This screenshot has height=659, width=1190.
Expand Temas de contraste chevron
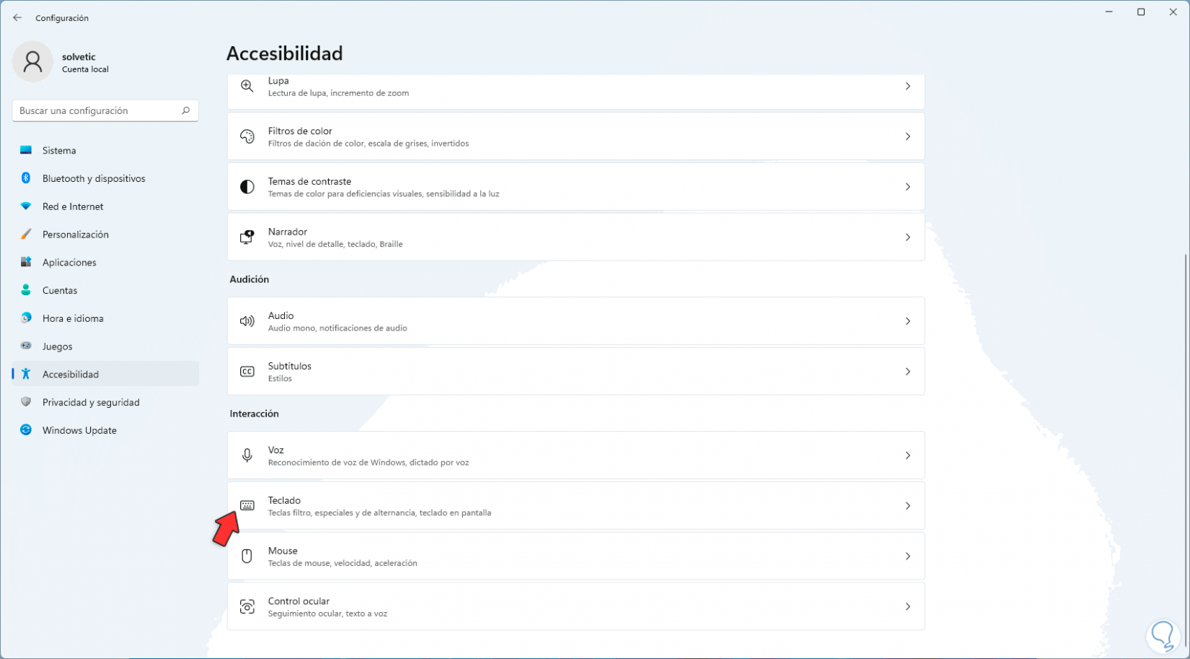point(908,187)
